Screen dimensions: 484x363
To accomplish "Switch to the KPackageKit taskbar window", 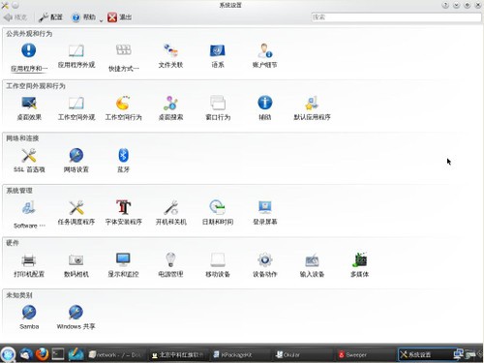I will (x=240, y=354).
